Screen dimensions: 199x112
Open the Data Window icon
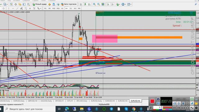point(16,4)
